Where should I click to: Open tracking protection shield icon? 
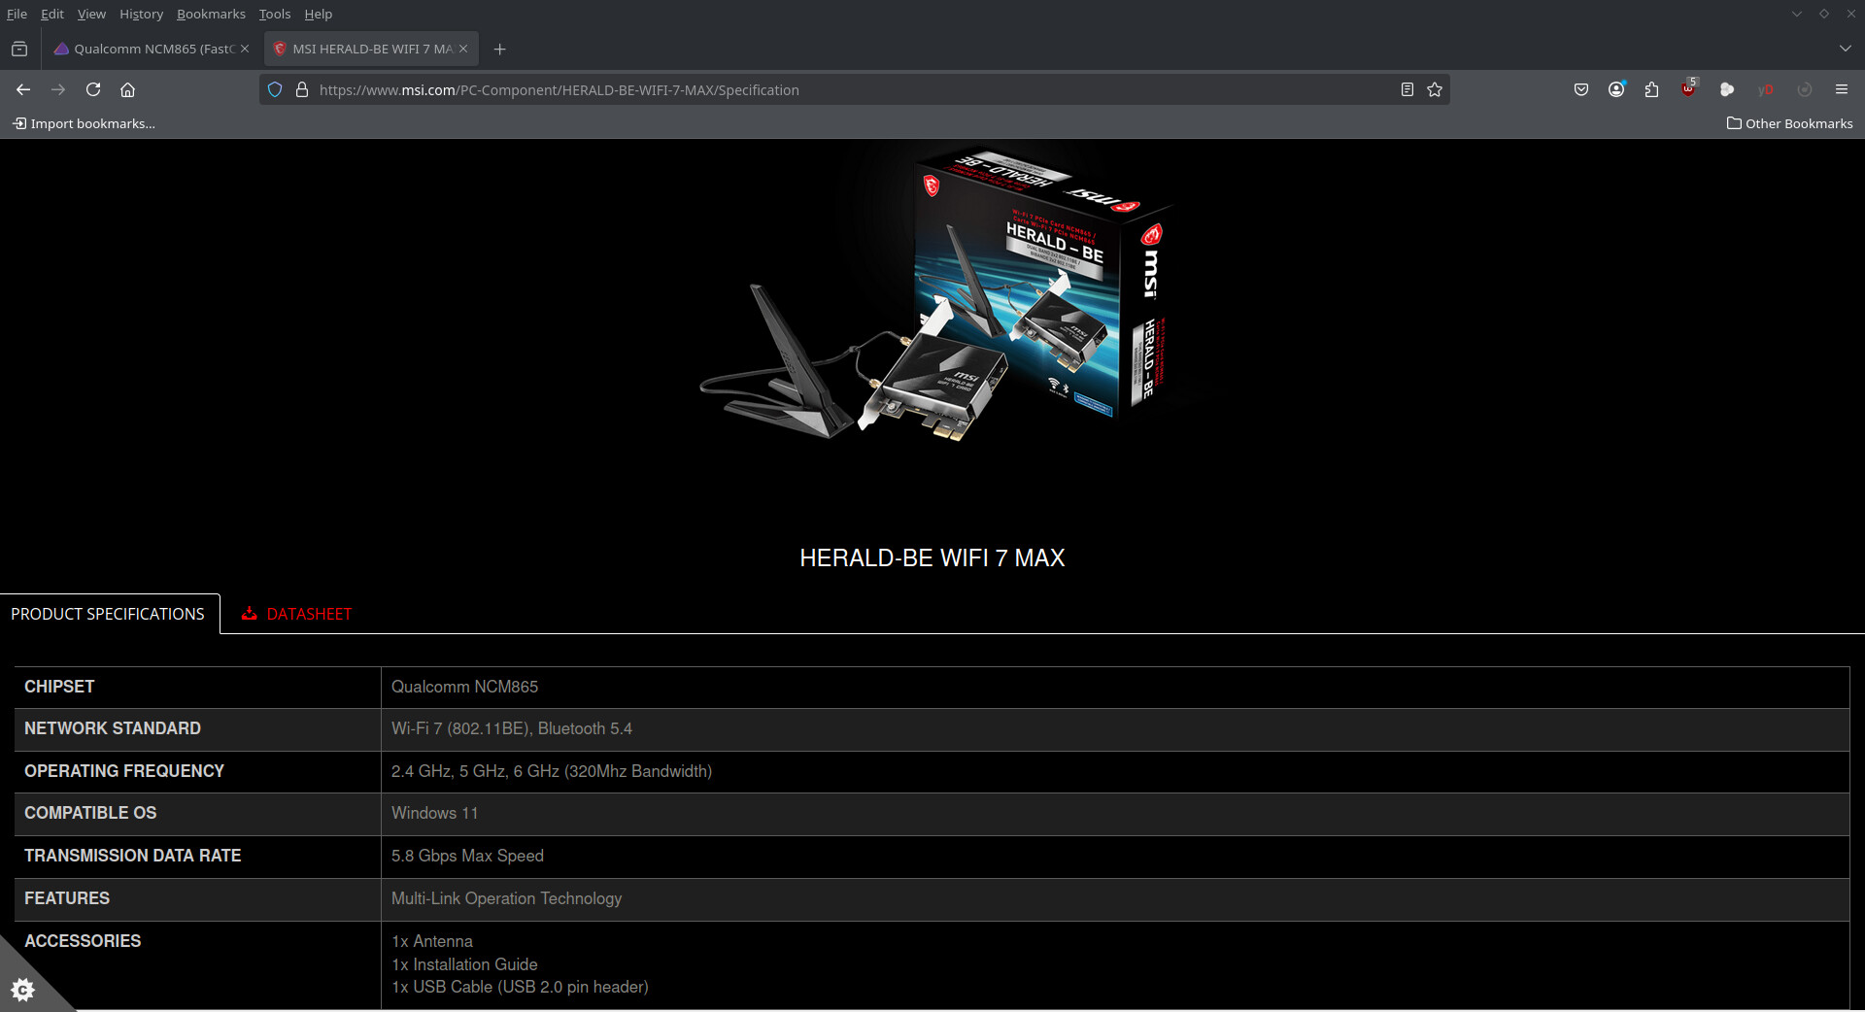pyautogui.click(x=275, y=89)
